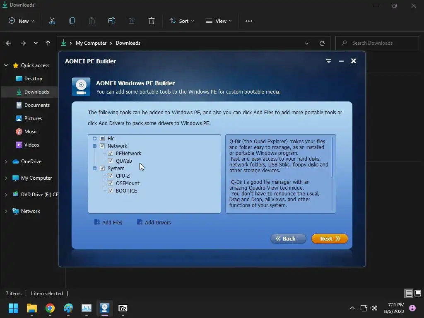Click the Share icon in Explorer toolbar
Viewport: 424px width, 318px height.
[x=132, y=21]
